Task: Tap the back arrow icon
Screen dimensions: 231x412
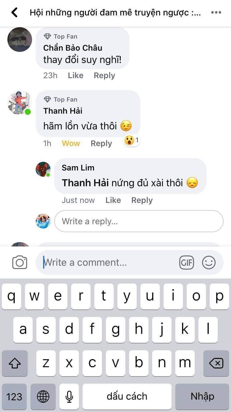Action: tap(14, 13)
